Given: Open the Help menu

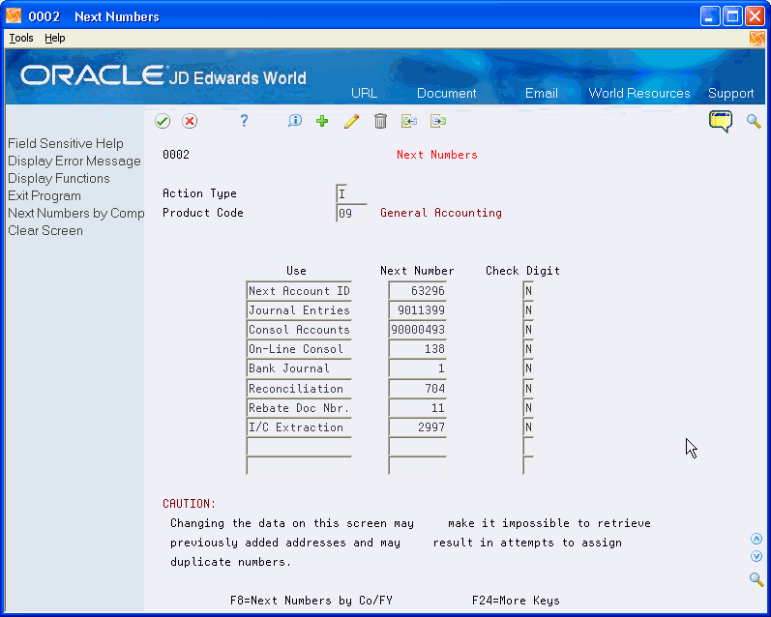Looking at the screenshot, I should [x=54, y=38].
